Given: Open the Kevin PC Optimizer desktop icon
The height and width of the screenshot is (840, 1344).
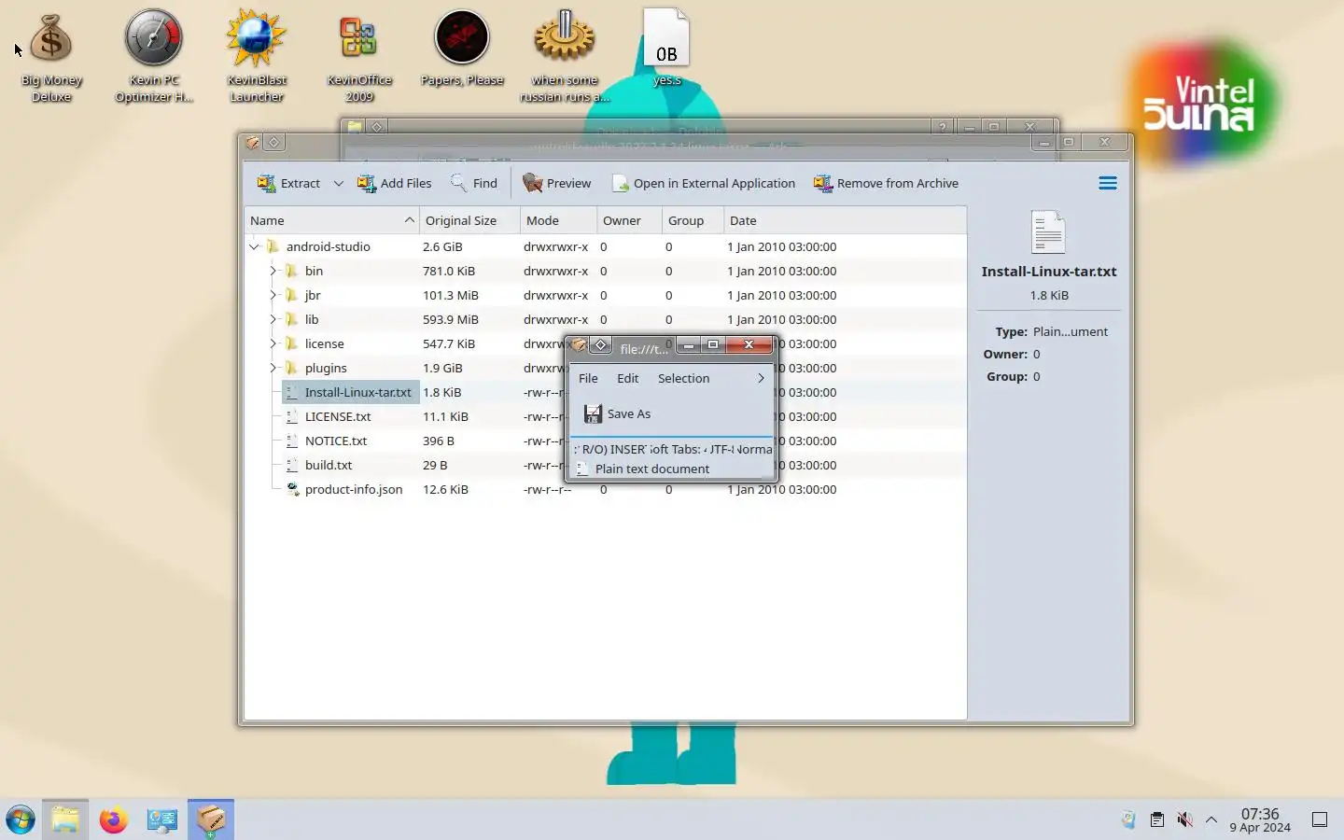Looking at the screenshot, I should click(154, 57).
